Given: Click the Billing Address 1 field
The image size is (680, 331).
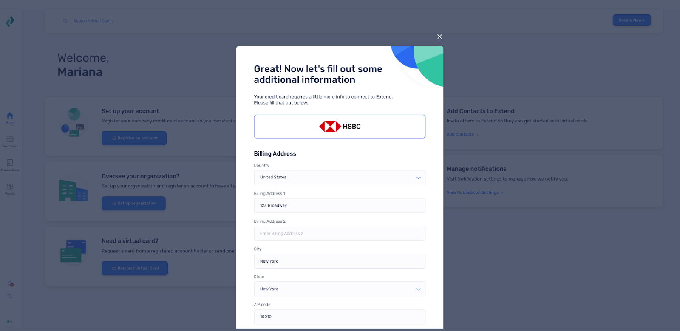Looking at the screenshot, I should (x=340, y=206).
